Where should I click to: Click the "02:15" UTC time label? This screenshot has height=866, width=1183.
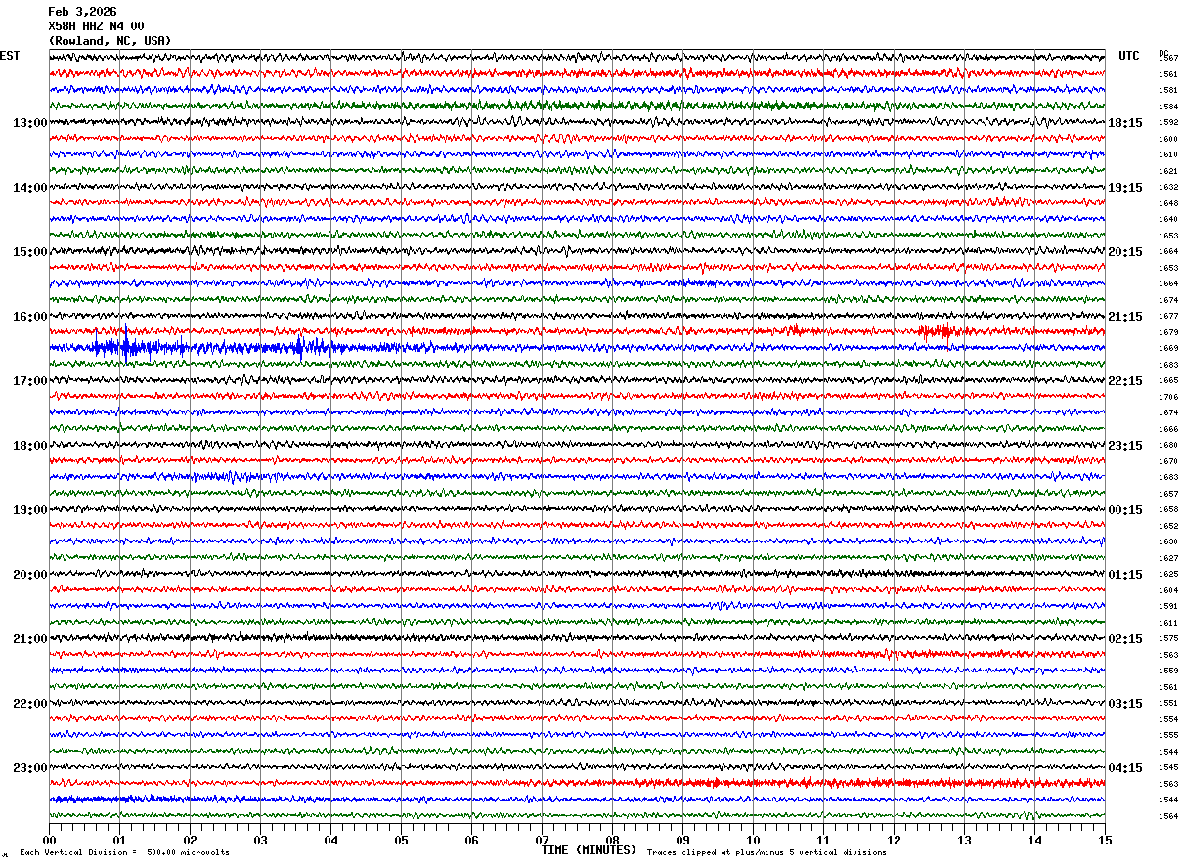(1125, 639)
